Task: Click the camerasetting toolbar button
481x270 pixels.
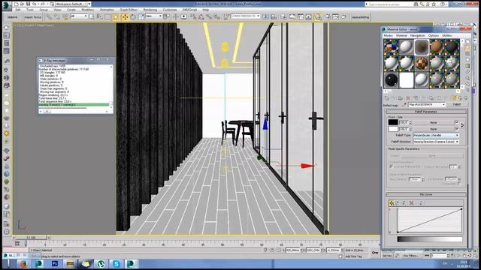Action: pyautogui.click(x=361, y=17)
